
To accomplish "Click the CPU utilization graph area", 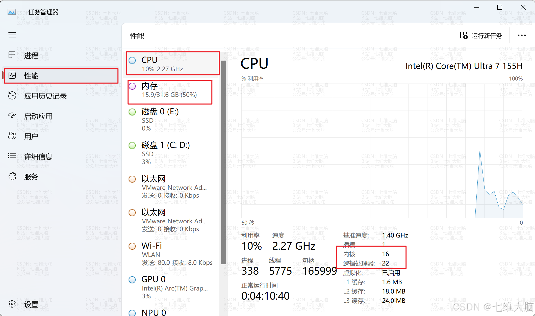I will pos(382,151).
